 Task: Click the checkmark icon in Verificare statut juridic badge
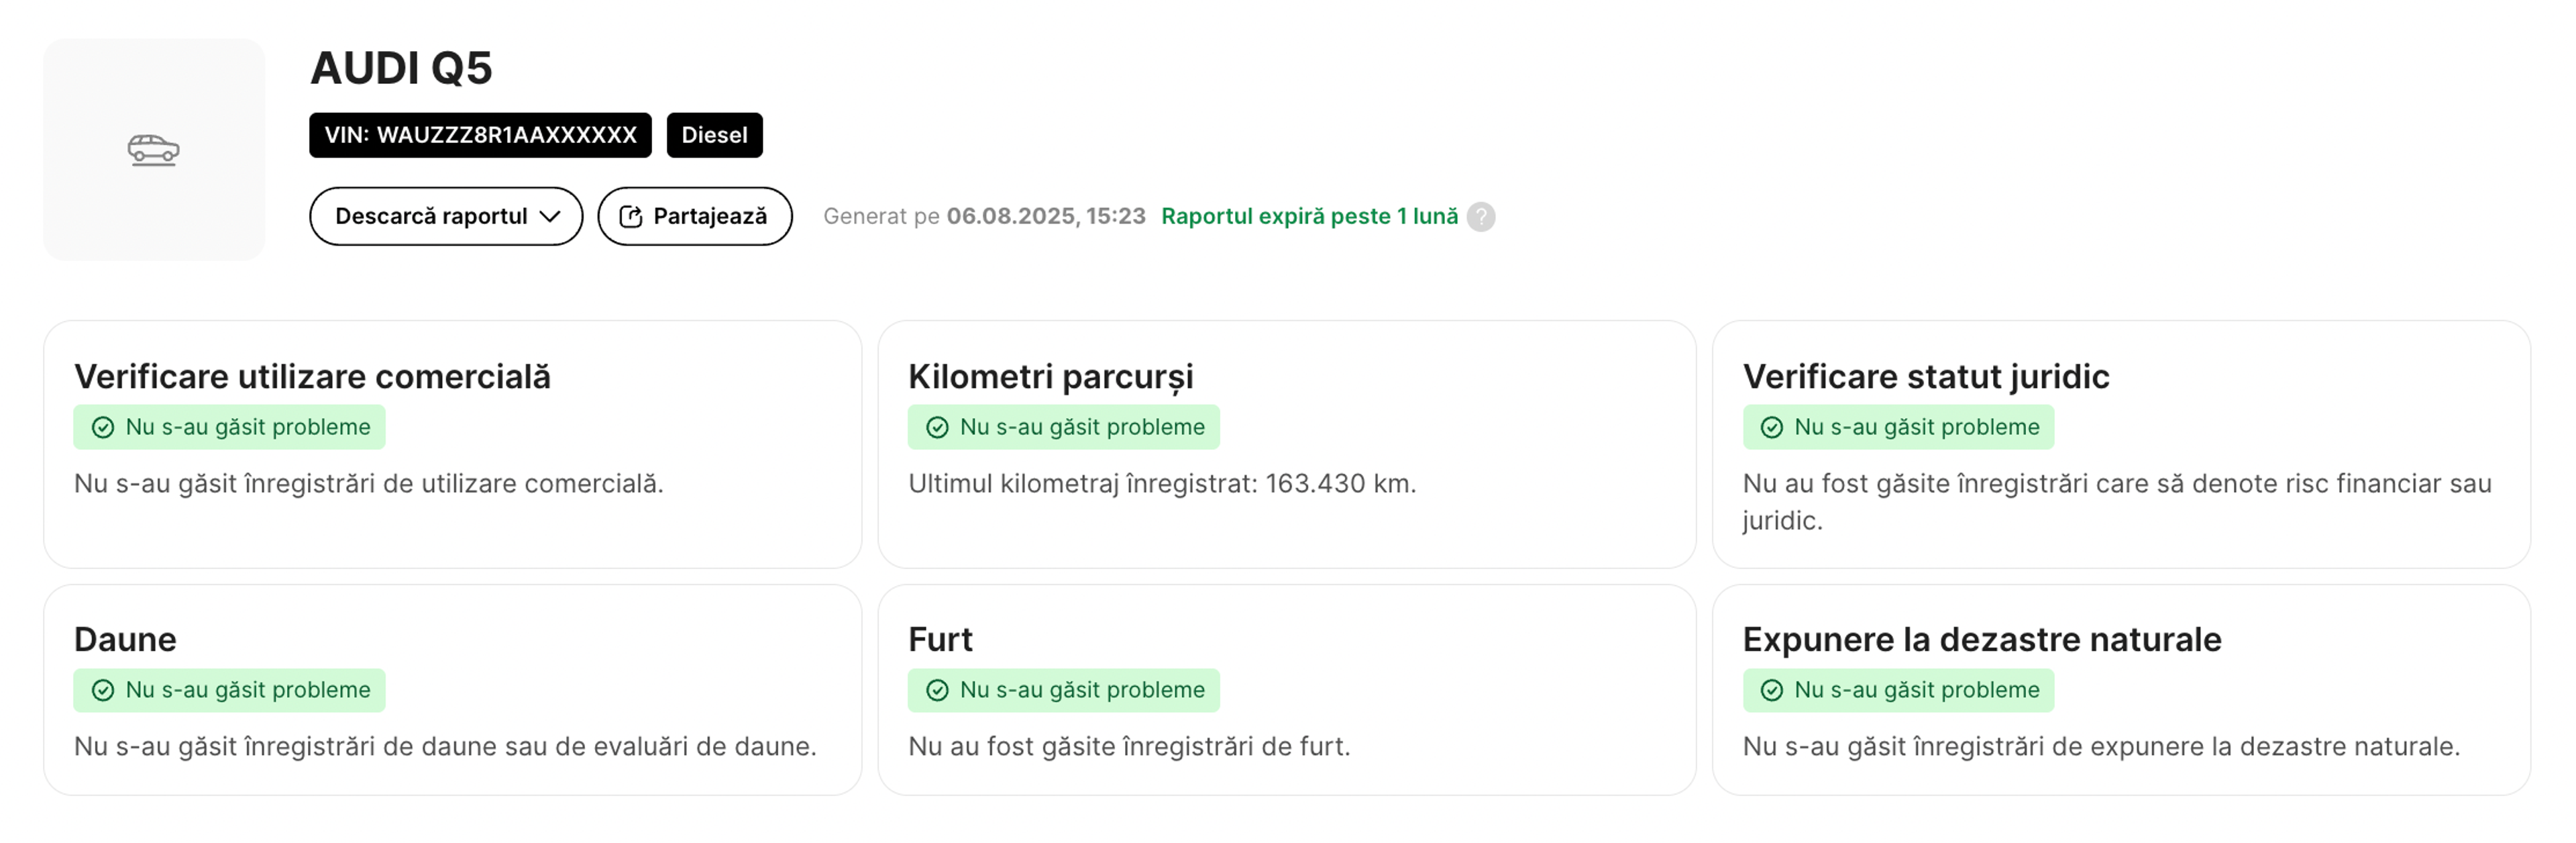tap(1771, 426)
